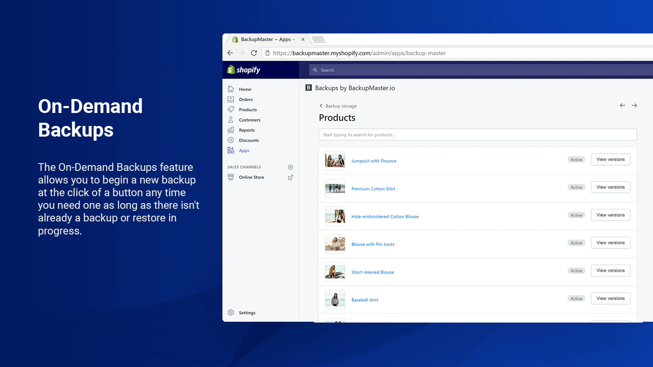Go back to Backup storage breadcrumb
The width and height of the screenshot is (653, 367).
click(x=341, y=106)
